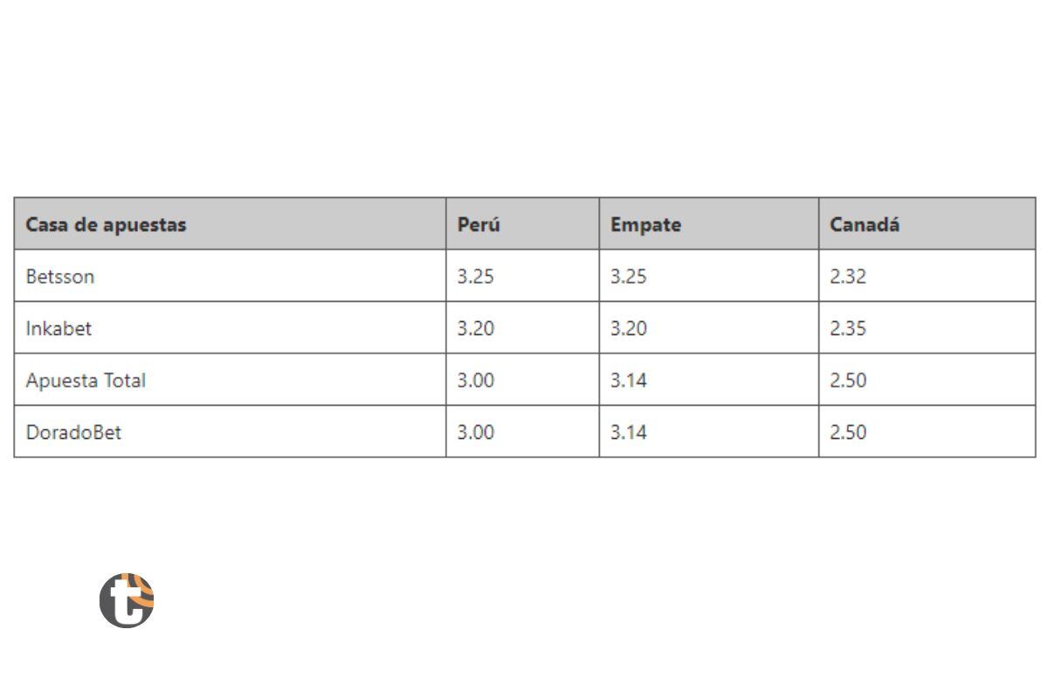This screenshot has width=1048, height=698.
Task: Click DoradoBet's Empate odds 3.14
Action: point(629,432)
